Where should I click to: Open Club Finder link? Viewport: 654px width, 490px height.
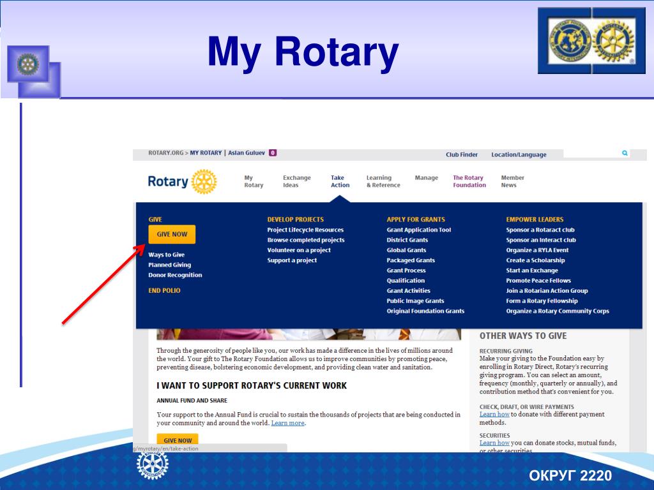tap(461, 154)
